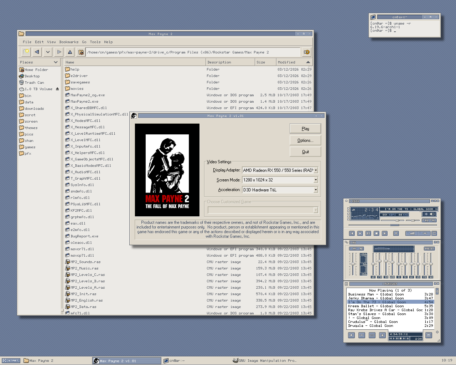
Task: Toggle the equalizer window with EQ button
Action: coord(426,221)
